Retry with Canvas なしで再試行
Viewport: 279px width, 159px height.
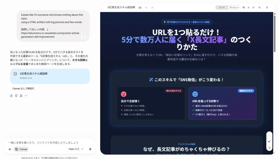click(x=23, y=88)
